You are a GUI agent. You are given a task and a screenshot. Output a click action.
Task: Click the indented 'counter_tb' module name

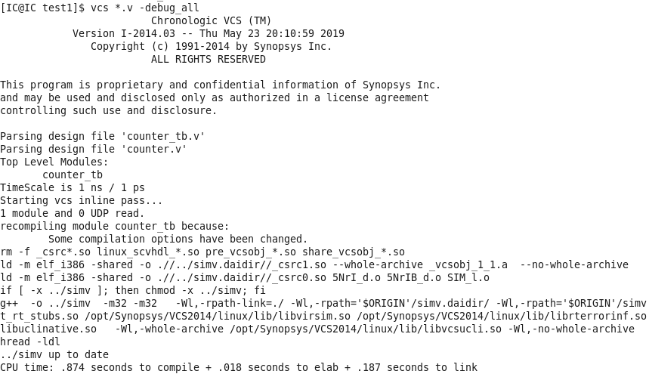click(x=72, y=175)
